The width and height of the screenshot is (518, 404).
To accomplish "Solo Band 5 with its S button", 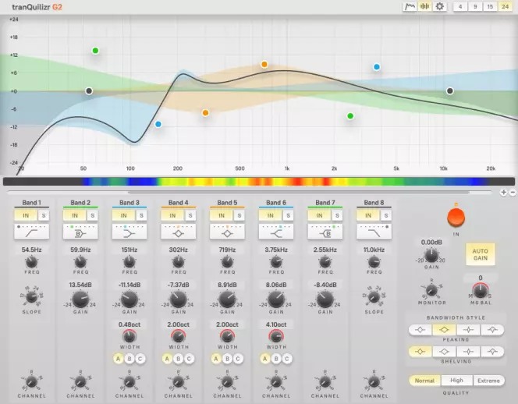I will pos(239,216).
